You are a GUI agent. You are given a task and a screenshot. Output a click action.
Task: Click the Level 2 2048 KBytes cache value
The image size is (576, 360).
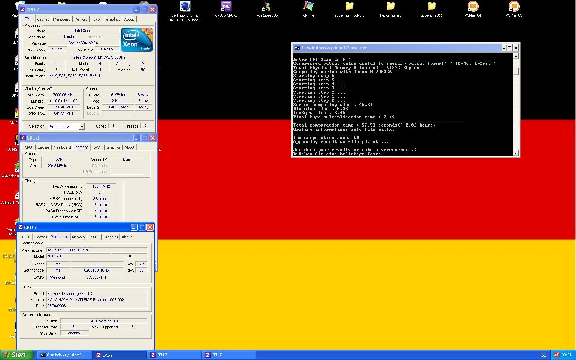pos(118,107)
